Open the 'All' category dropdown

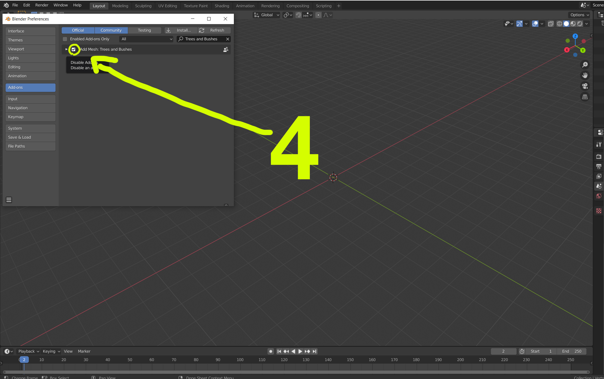point(146,39)
